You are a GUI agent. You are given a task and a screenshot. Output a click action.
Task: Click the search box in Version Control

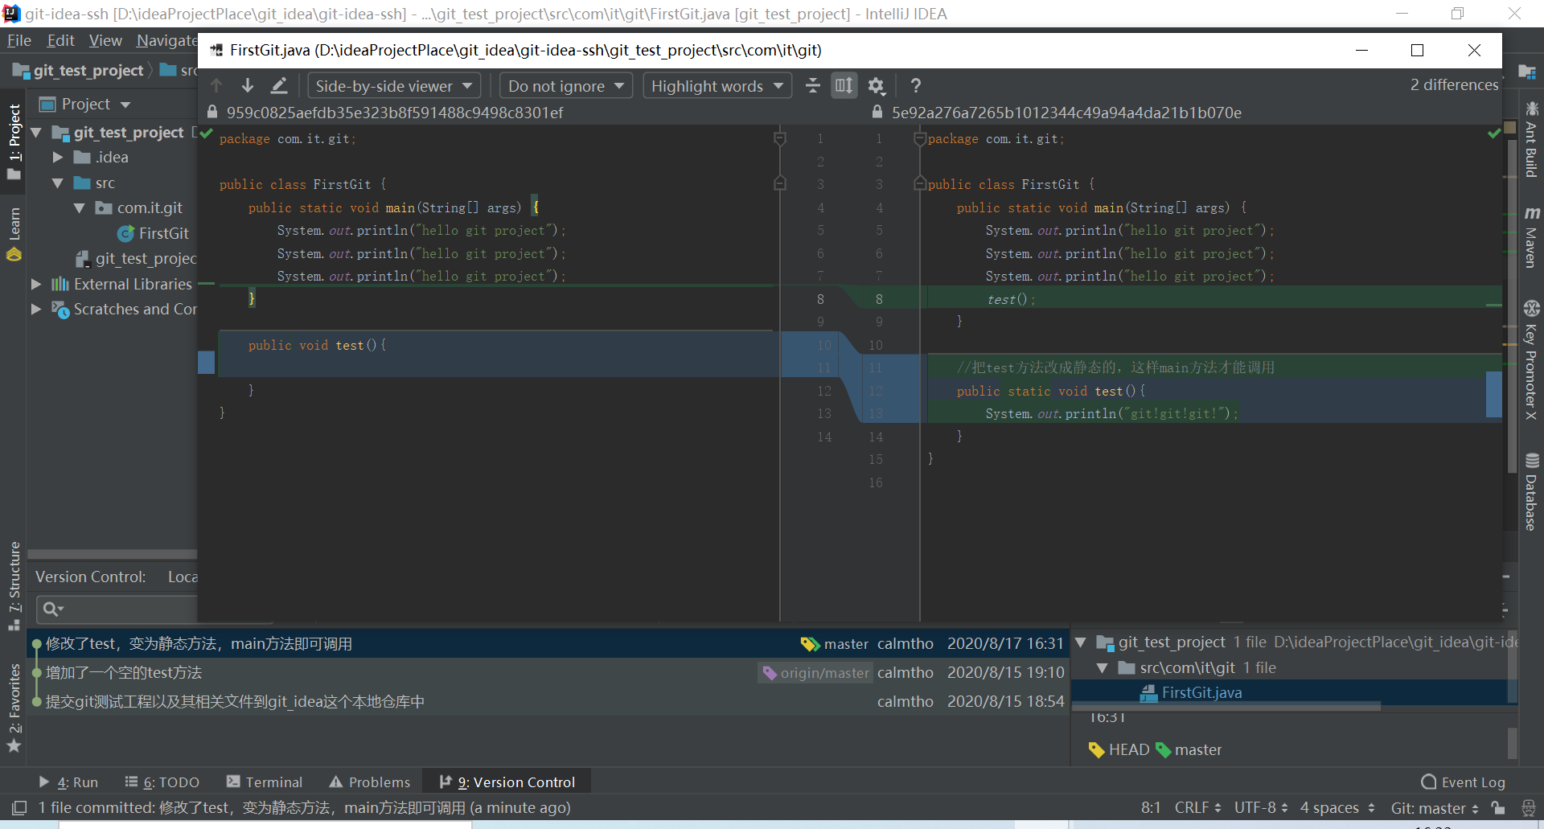116,609
